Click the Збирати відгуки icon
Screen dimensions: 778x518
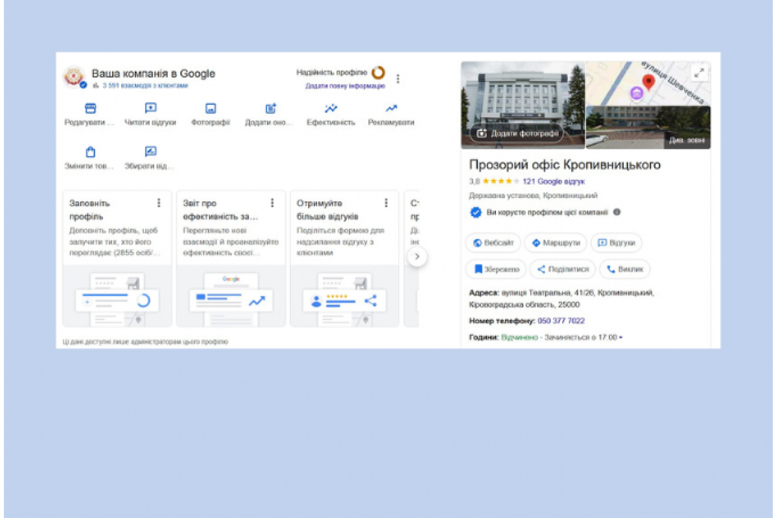tap(150, 152)
